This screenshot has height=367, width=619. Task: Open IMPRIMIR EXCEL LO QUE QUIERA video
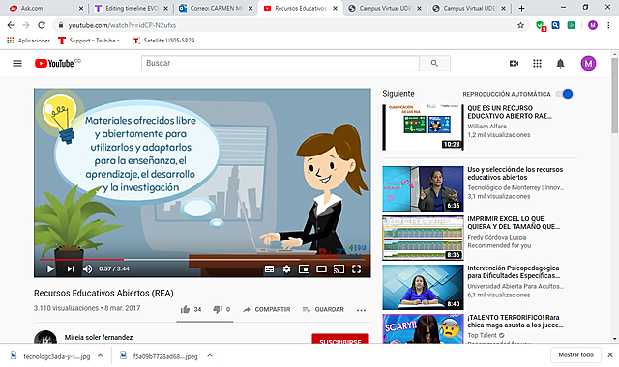[514, 222]
